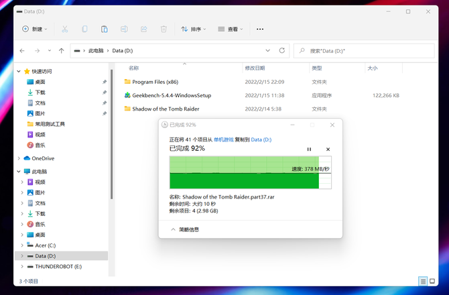
Task: Open the three-dot more options menu
Action: click(260, 29)
